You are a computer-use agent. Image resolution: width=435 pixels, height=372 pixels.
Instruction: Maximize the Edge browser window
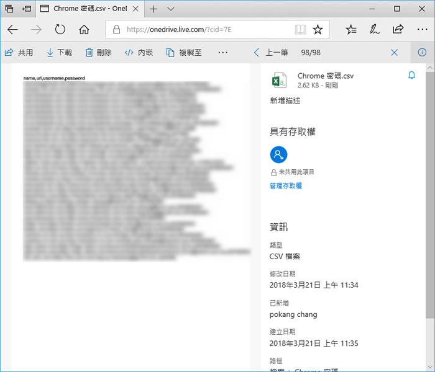click(x=397, y=9)
